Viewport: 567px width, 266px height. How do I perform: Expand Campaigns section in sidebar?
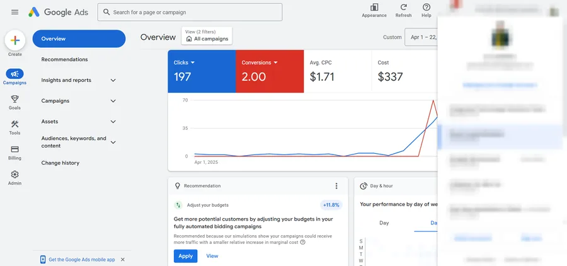point(113,101)
